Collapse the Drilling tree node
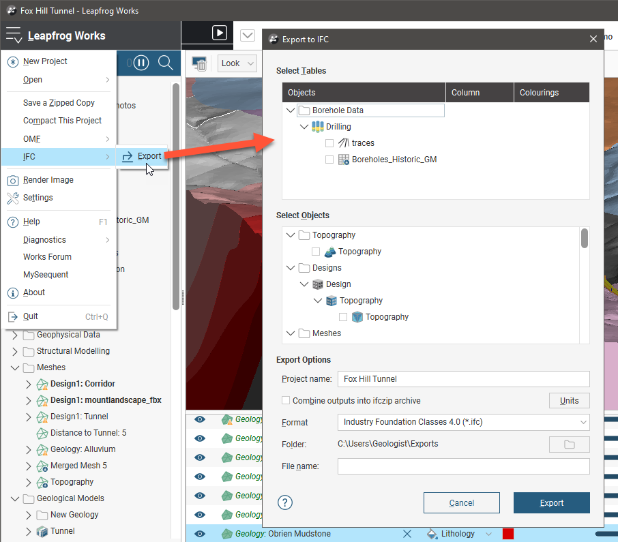Image resolution: width=618 pixels, height=542 pixels. pos(304,127)
